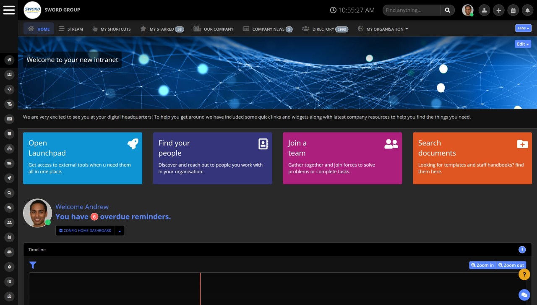Click the plus icon to create new content

(x=499, y=10)
